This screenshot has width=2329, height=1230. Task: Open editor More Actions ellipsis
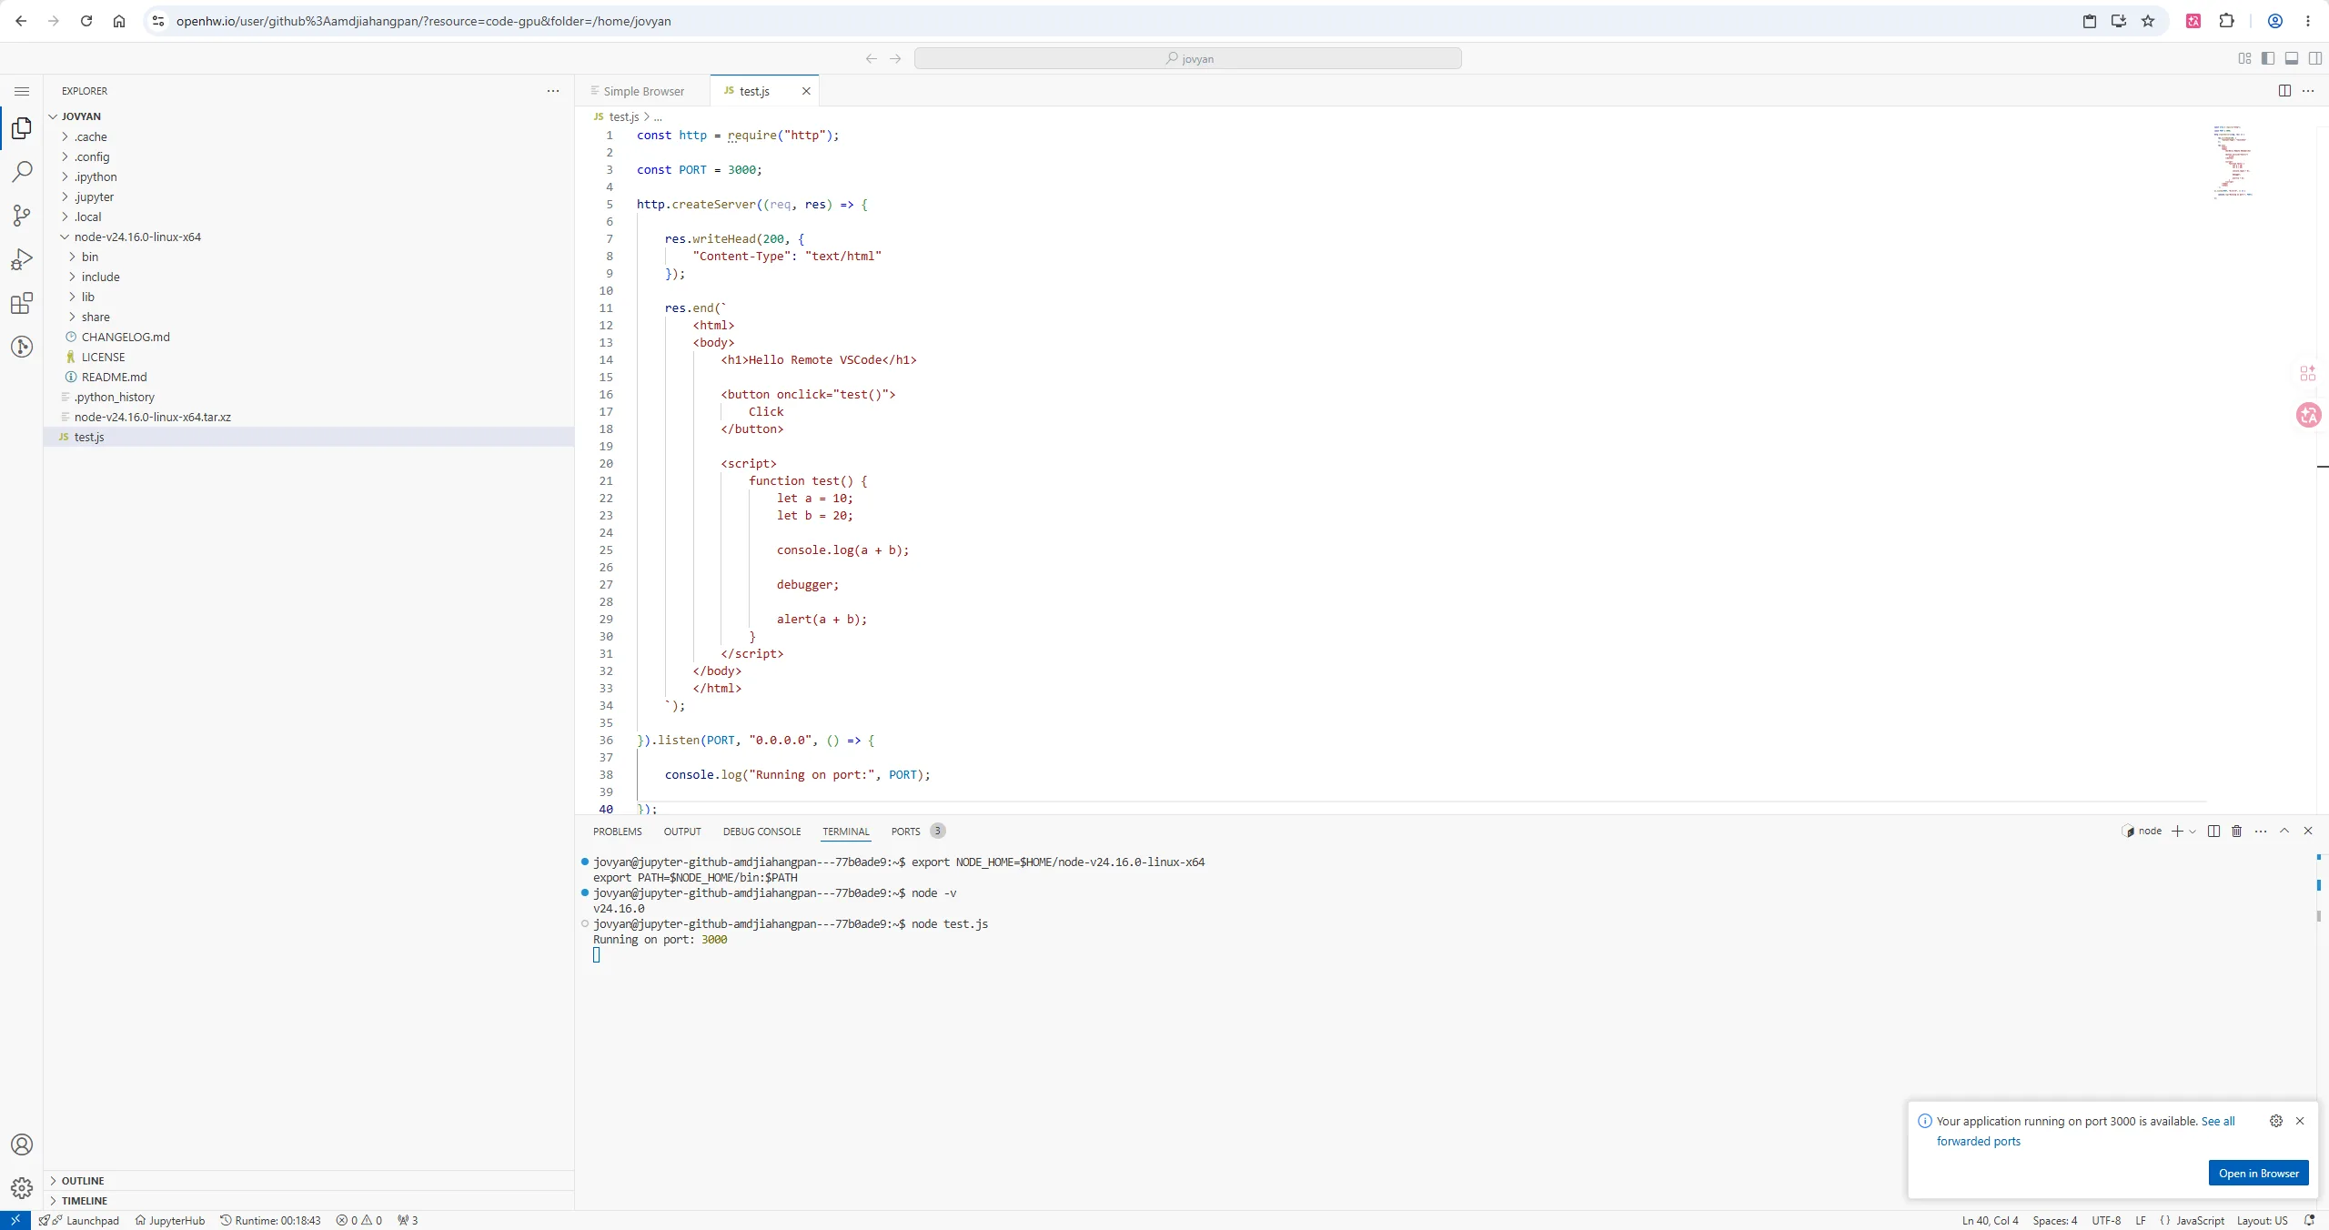click(2308, 90)
